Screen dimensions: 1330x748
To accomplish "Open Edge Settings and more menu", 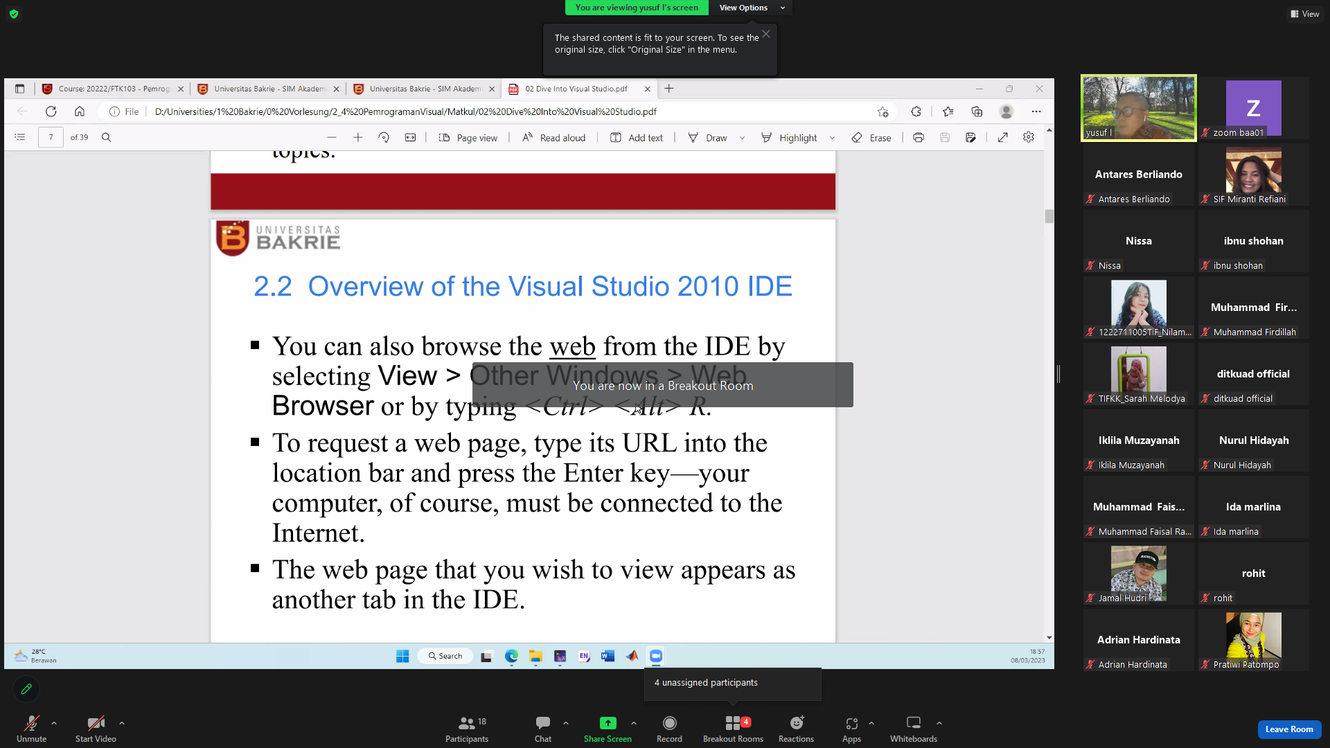I will [x=1036, y=112].
